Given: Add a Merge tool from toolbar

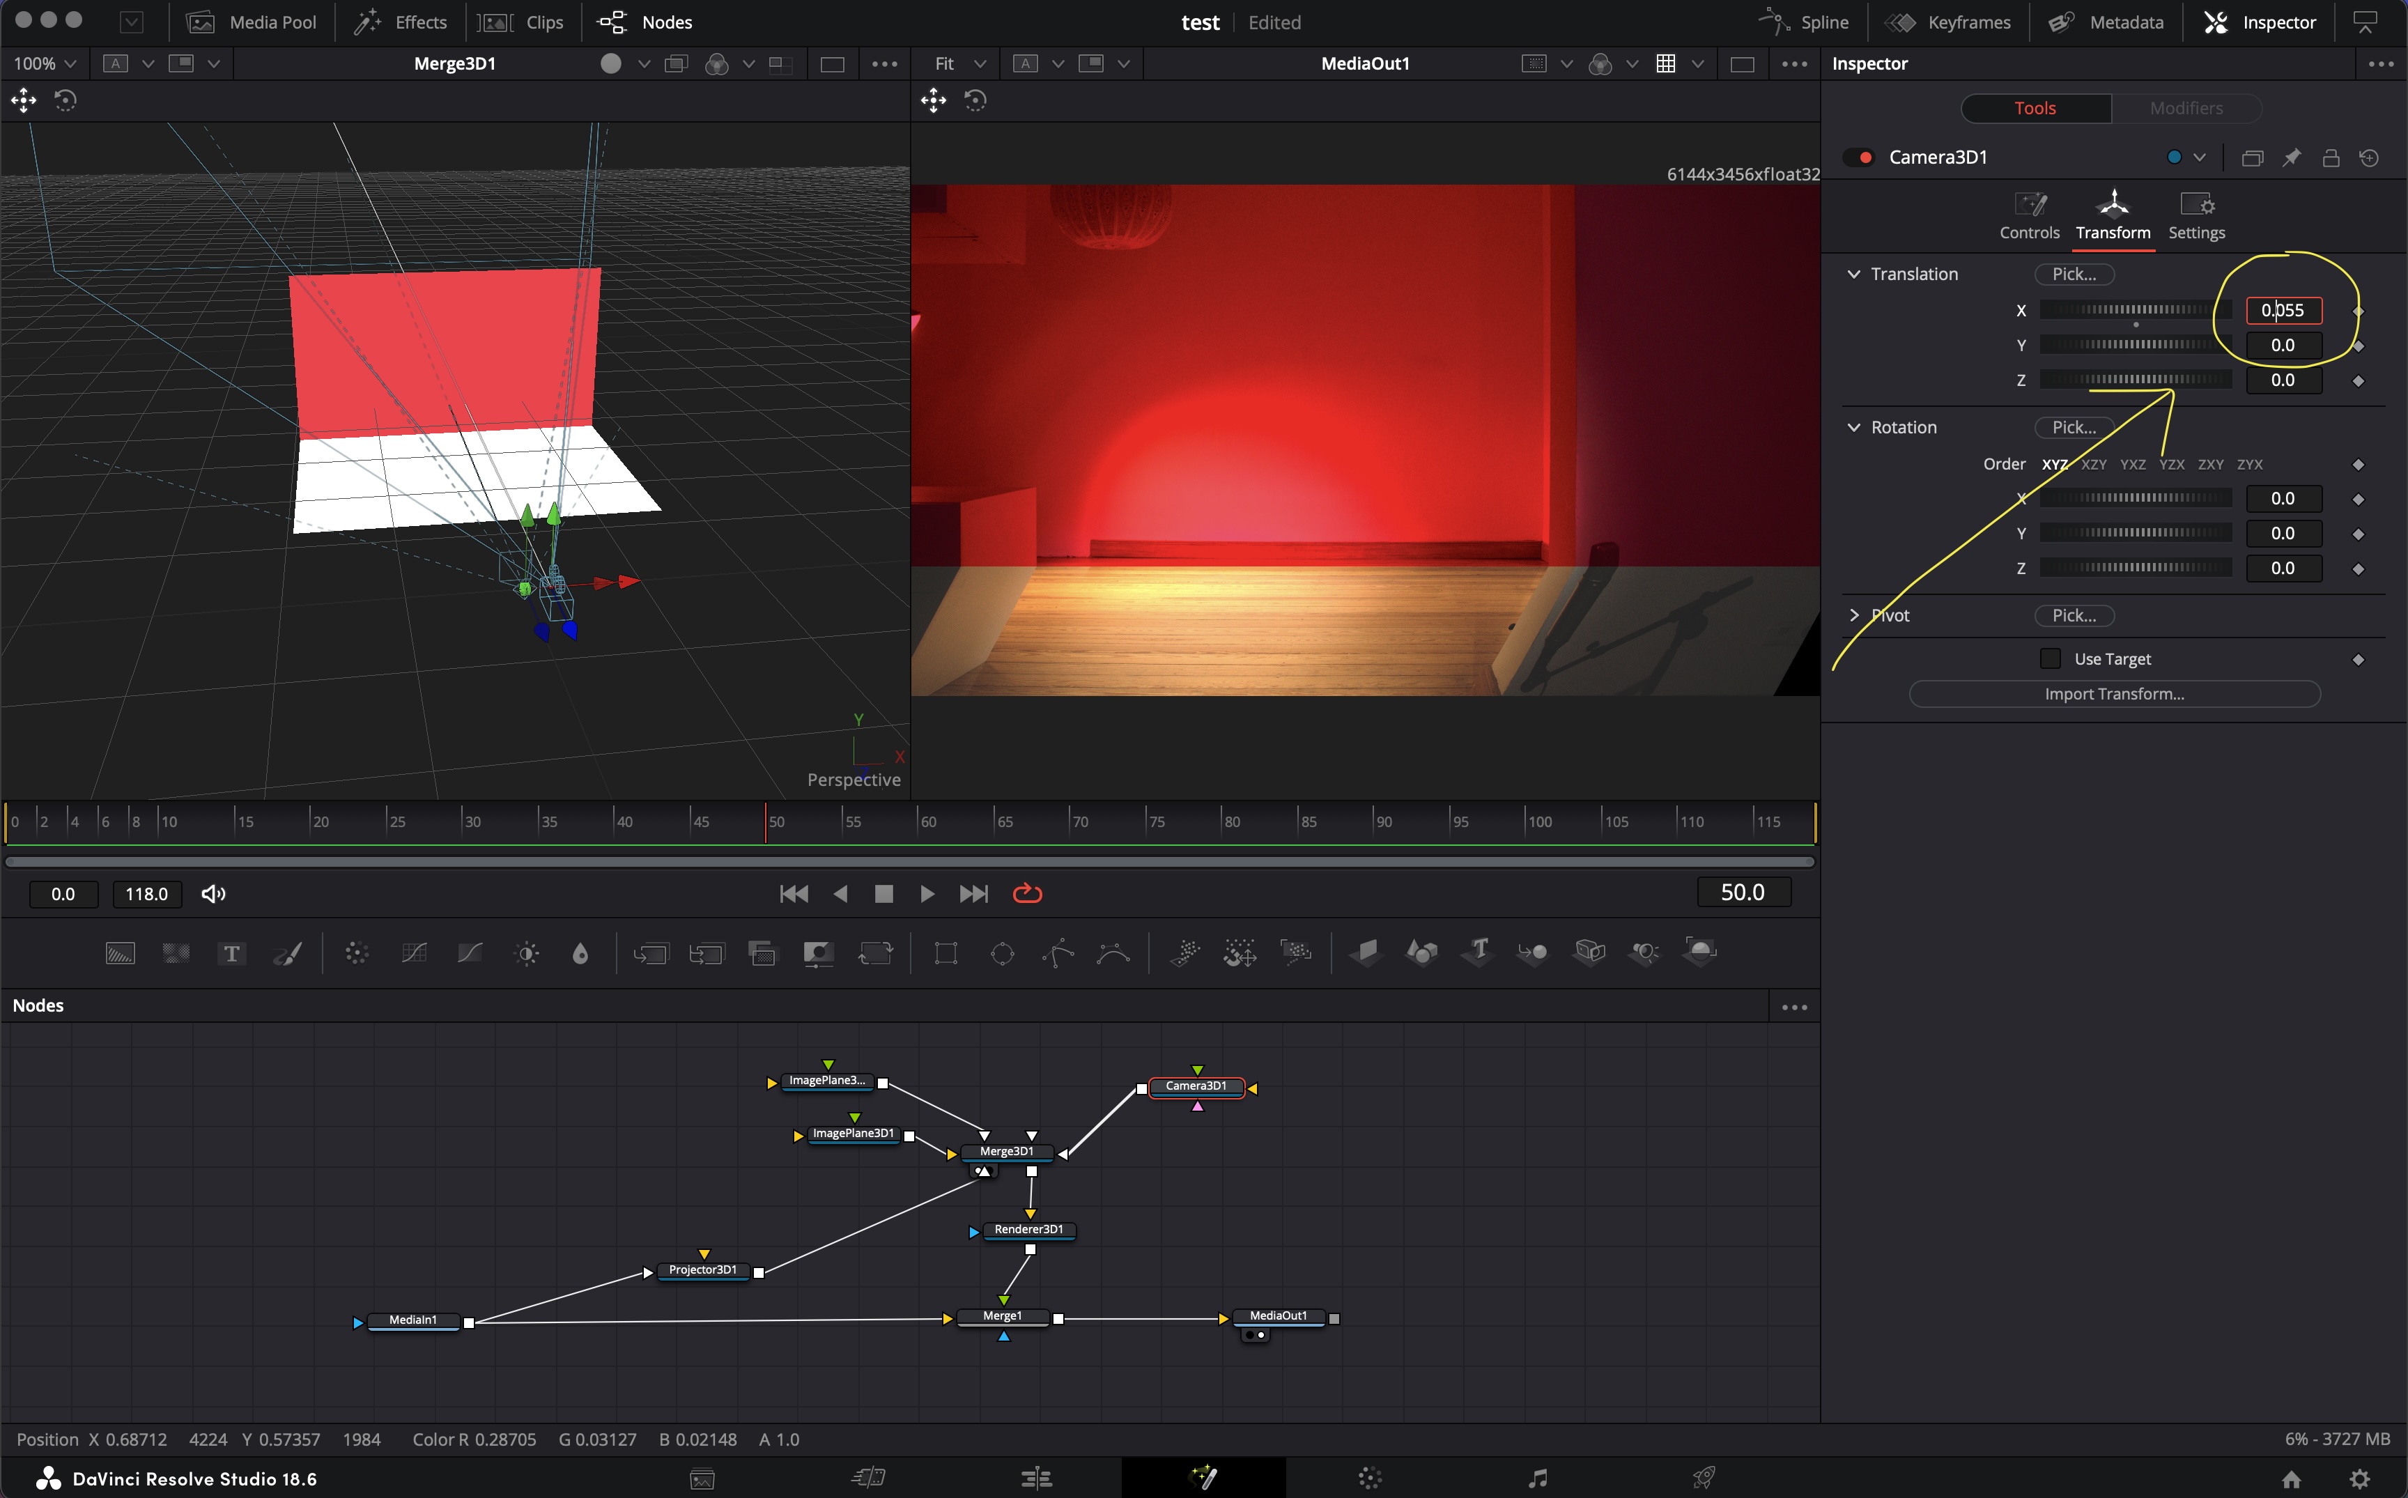Looking at the screenshot, I should [651, 953].
